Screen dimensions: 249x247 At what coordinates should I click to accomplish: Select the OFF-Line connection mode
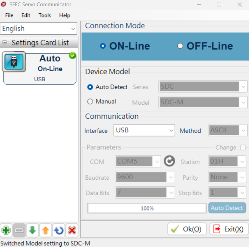click(180, 46)
